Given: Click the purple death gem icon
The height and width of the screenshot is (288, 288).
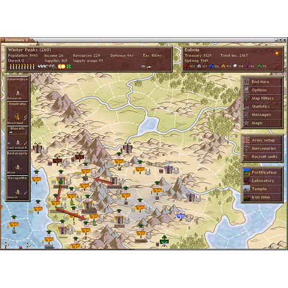Looking at the screenshot, I should 248,66.
